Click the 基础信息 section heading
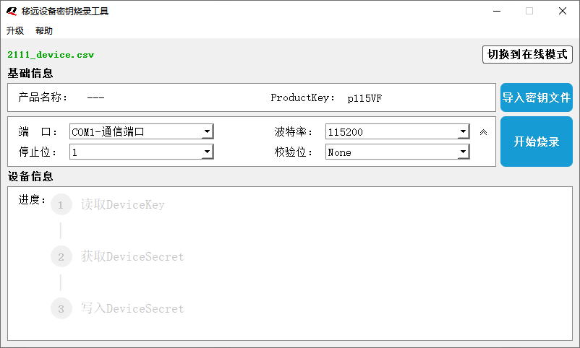Viewport: 580px width, 348px height. click(x=30, y=73)
